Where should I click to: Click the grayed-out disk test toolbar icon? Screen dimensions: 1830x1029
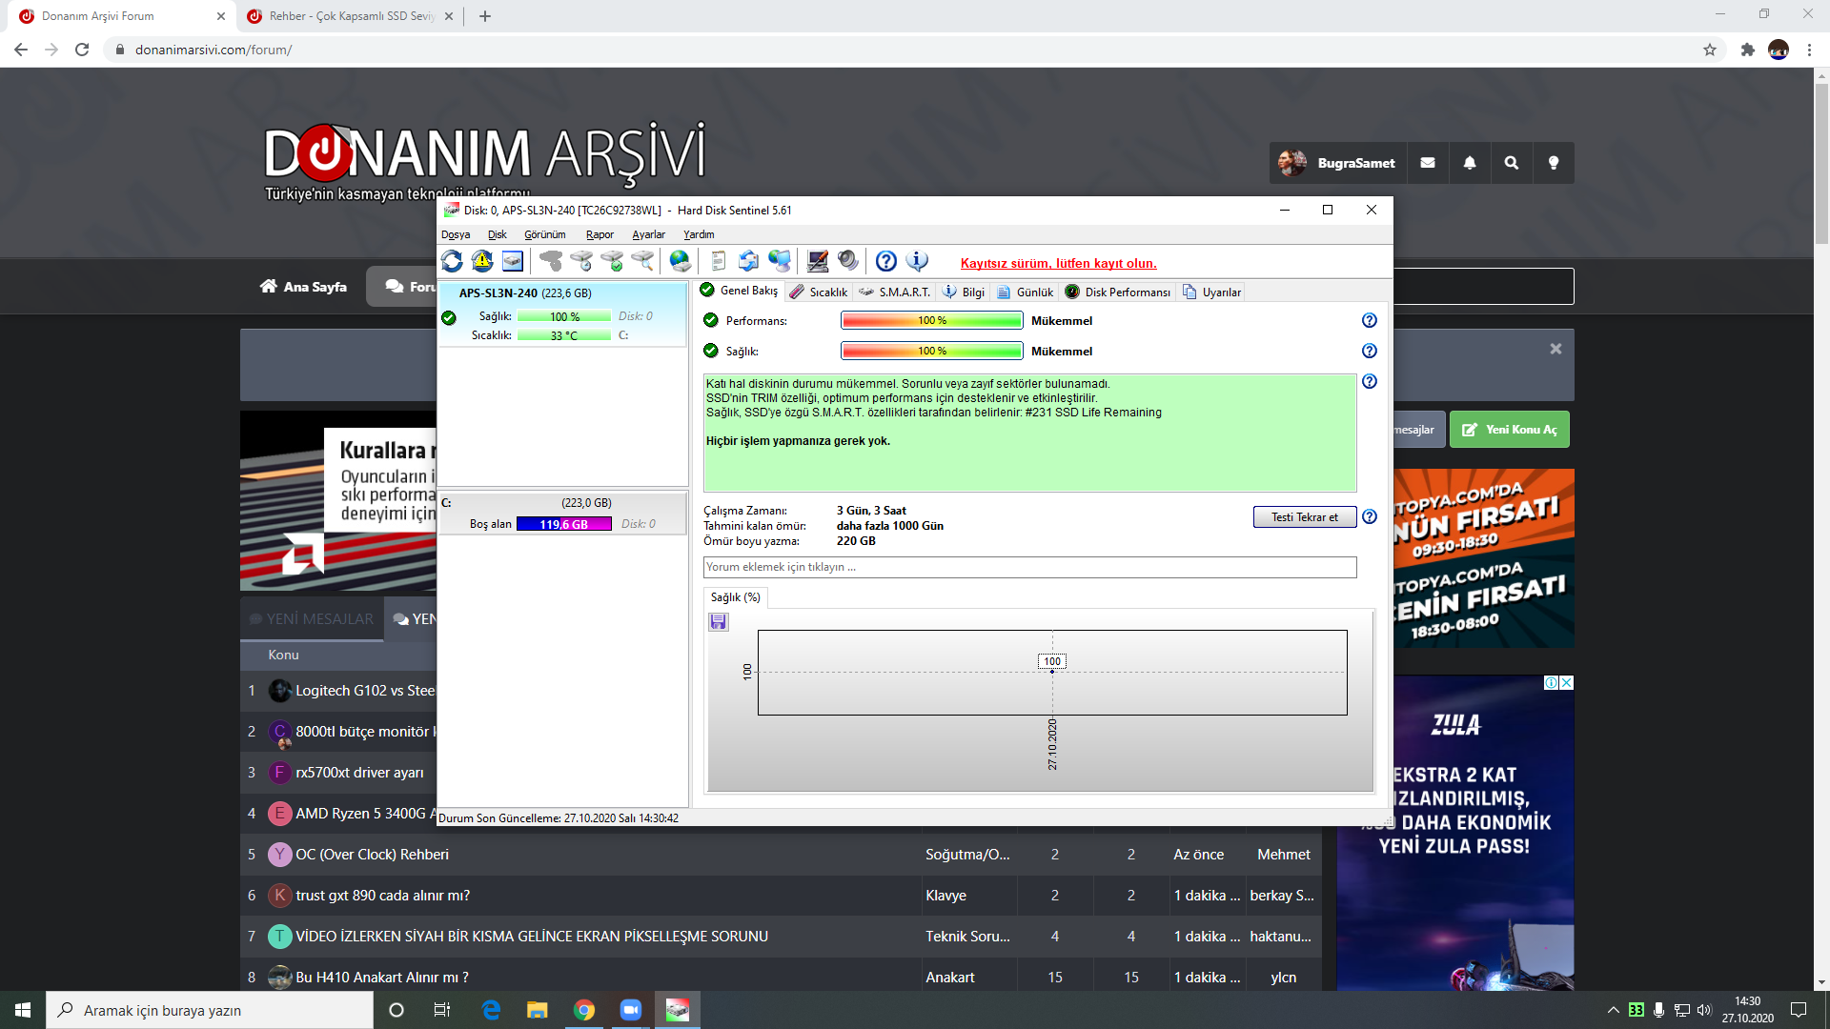point(551,261)
